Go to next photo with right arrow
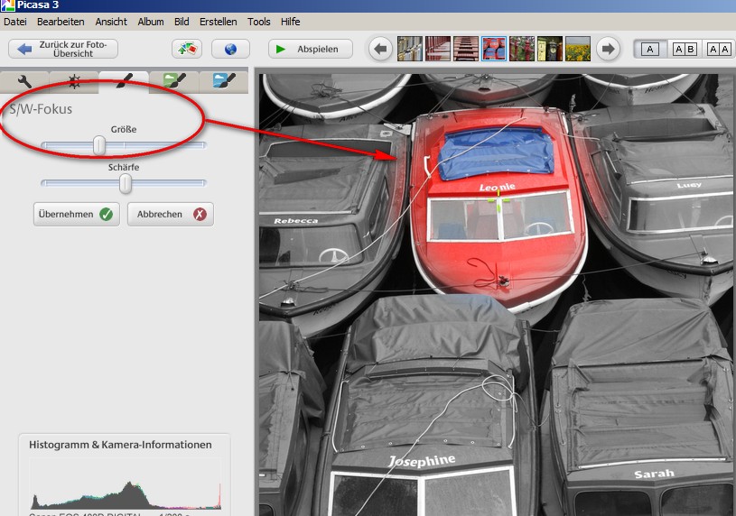The width and height of the screenshot is (736, 516). tap(609, 49)
